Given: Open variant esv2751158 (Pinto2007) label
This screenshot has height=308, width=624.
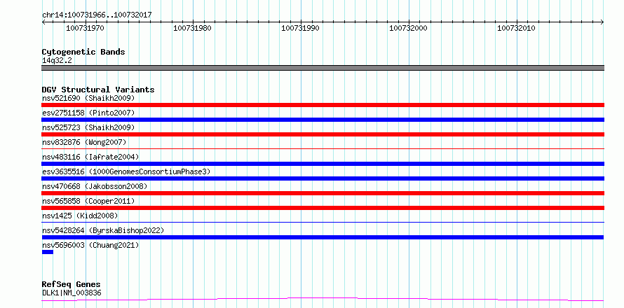Looking at the screenshot, I should click(x=88, y=113).
